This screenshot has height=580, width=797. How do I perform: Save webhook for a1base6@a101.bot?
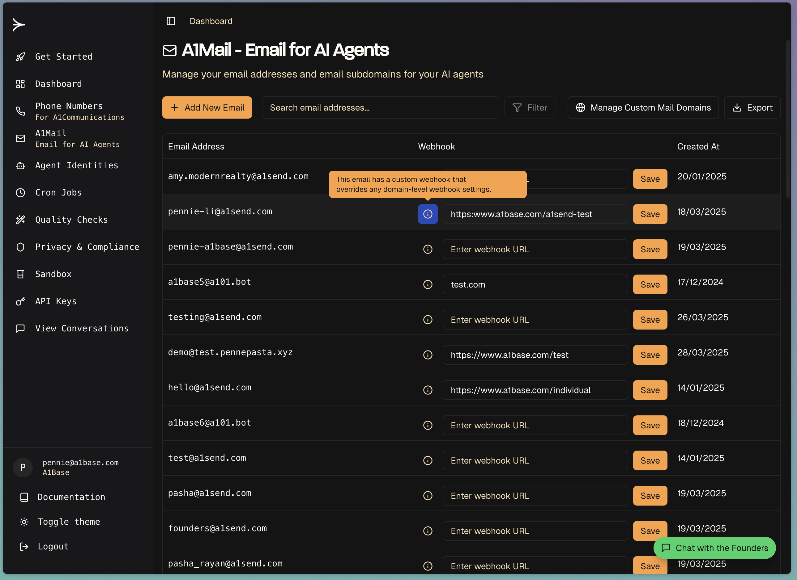650,425
